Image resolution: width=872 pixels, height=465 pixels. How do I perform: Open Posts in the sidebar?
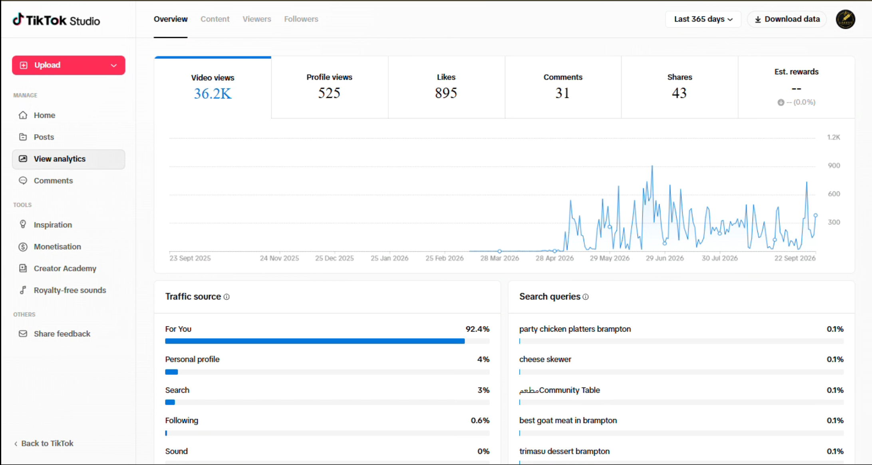coord(68,137)
